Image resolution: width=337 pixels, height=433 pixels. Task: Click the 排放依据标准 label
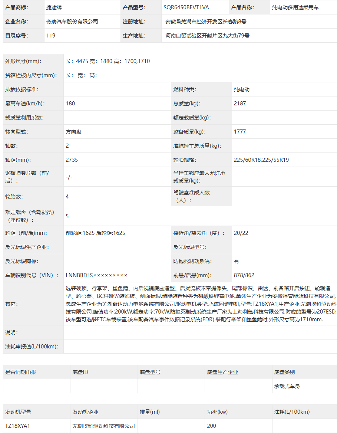tap(22, 89)
